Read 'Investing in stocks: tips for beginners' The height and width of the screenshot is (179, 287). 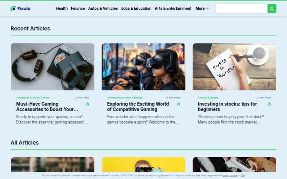click(227, 107)
